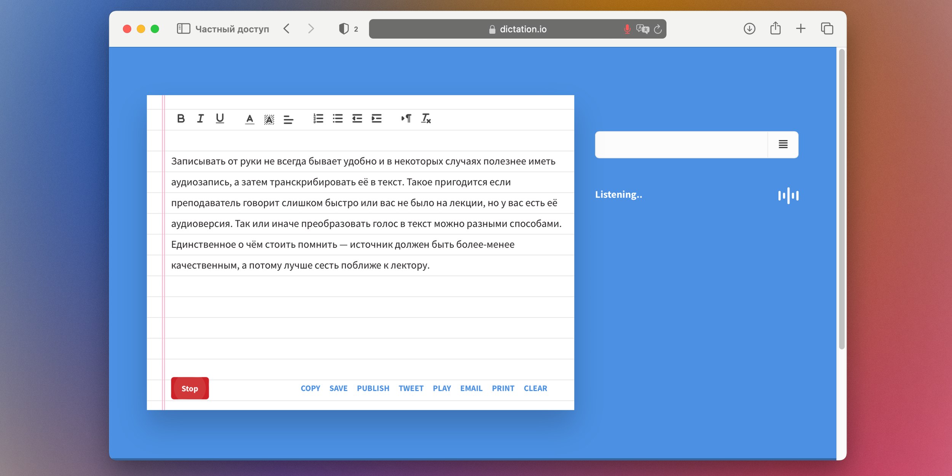Toggle italic formatting
This screenshot has height=476, width=952.
tap(200, 118)
